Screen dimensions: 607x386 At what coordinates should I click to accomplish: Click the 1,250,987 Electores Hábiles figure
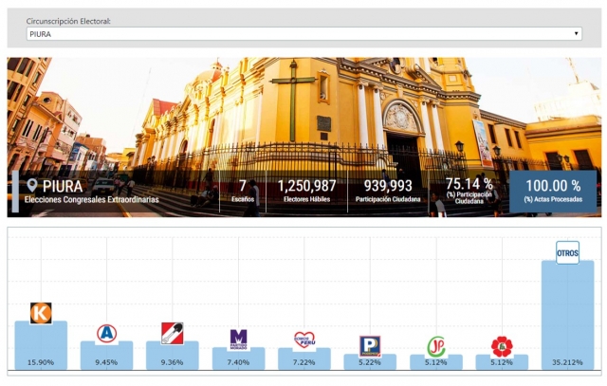pyautogui.click(x=306, y=191)
